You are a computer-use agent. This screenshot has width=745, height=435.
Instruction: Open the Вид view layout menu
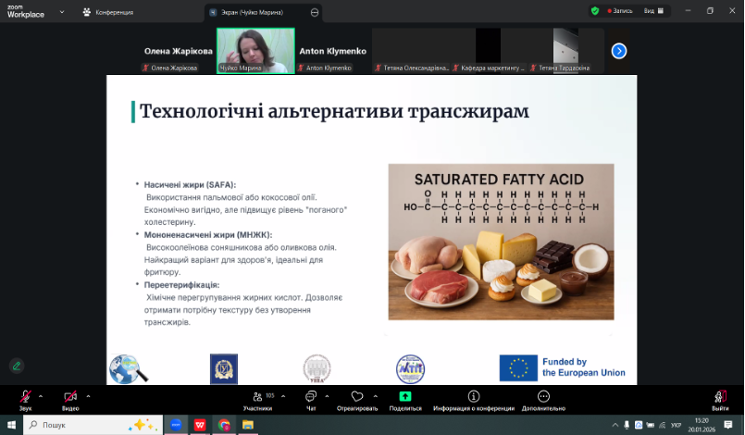653,11
